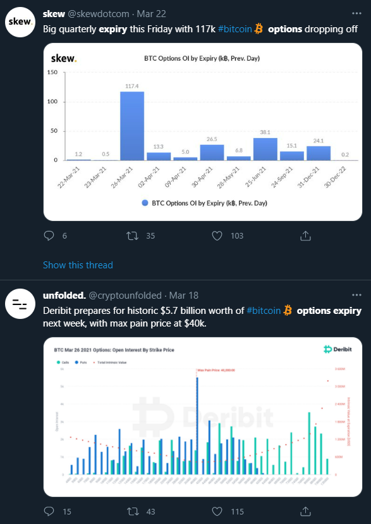Like the unfolded. tweet
371x524 pixels.
click(x=217, y=511)
